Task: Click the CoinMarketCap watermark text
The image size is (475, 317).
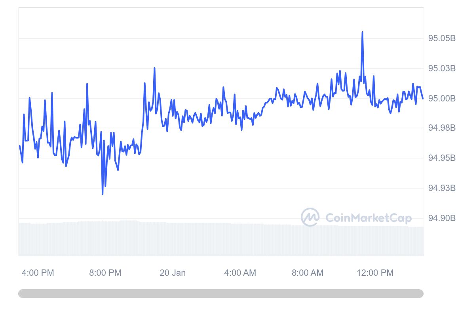Action: [368, 218]
